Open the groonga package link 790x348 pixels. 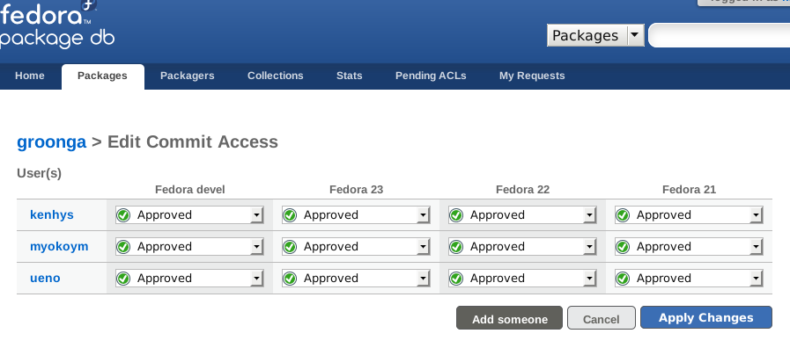(x=52, y=141)
